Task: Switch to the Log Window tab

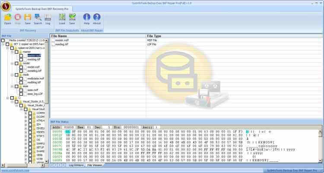Action: tap(76, 165)
